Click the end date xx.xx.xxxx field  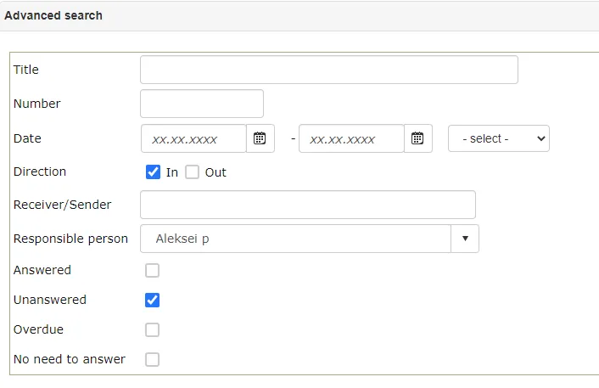(x=351, y=138)
